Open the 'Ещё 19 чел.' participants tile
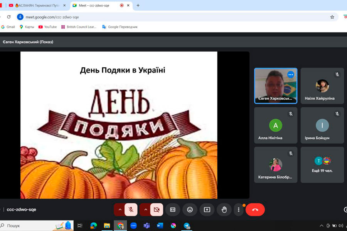347x231 pixels. (x=322, y=165)
